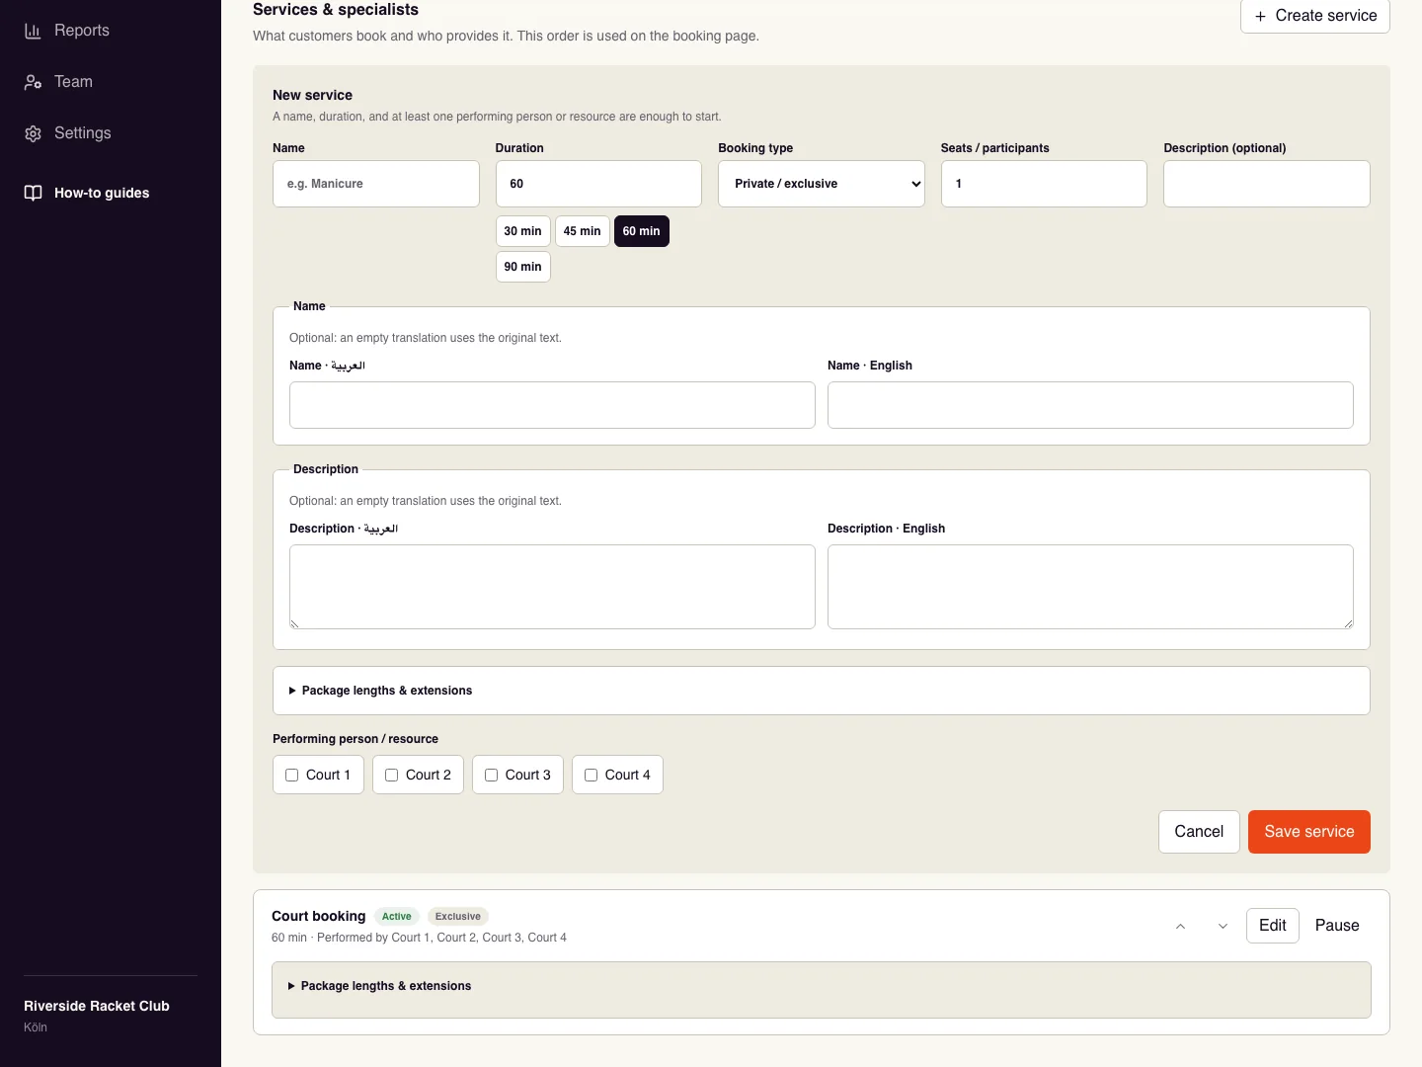
Task: Check the Court 4 resource box
Action: (x=592, y=775)
